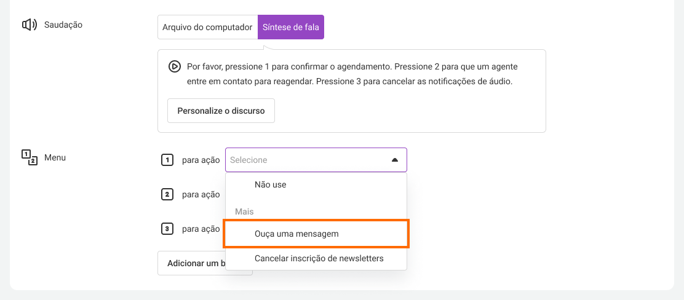Switch to "Arquivo do computador" tab

coord(207,27)
